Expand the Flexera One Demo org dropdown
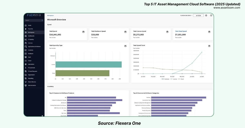Screen dimensions: 245x128 pos(186,16)
